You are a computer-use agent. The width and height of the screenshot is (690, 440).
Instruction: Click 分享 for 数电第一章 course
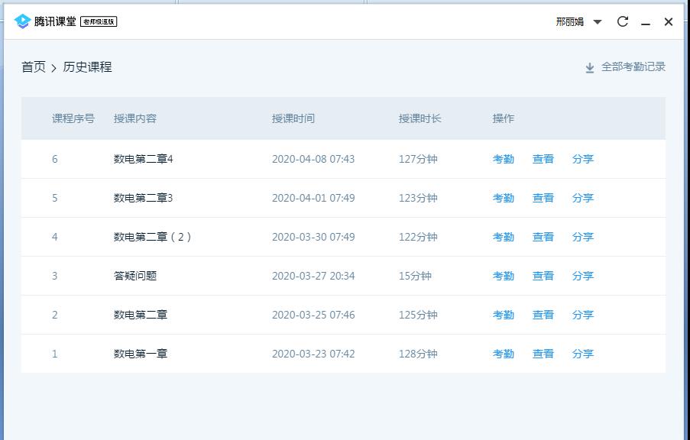[582, 354]
